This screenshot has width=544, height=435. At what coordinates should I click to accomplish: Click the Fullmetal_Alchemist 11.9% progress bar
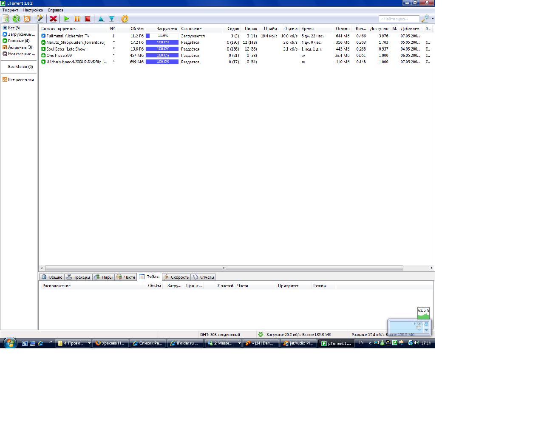point(162,36)
